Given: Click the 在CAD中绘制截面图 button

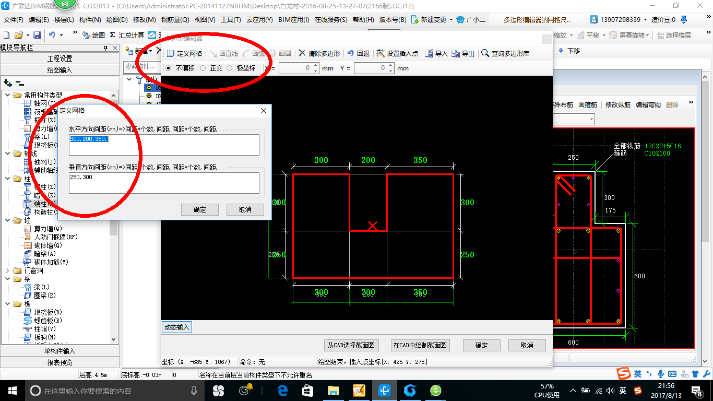Looking at the screenshot, I should 420,345.
